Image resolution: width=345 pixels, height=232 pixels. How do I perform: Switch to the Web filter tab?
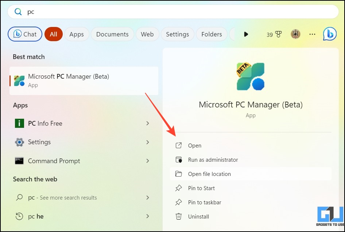point(147,34)
